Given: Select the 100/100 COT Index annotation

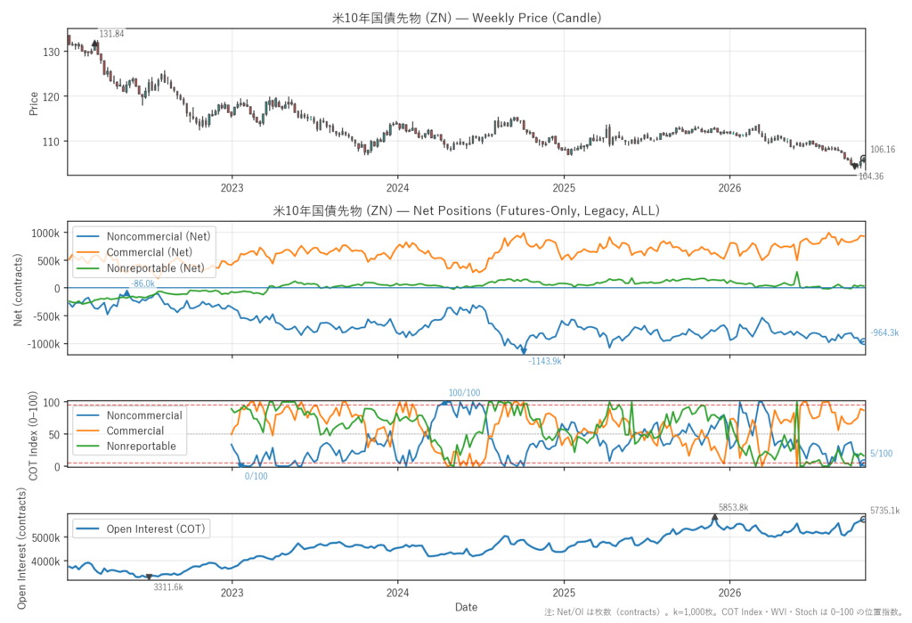Looking at the screenshot, I should [x=464, y=393].
